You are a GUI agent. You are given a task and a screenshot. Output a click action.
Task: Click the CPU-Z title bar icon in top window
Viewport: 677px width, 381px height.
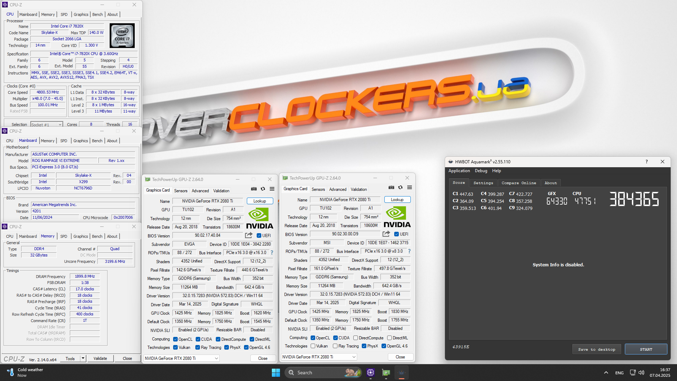pyautogui.click(x=5, y=5)
